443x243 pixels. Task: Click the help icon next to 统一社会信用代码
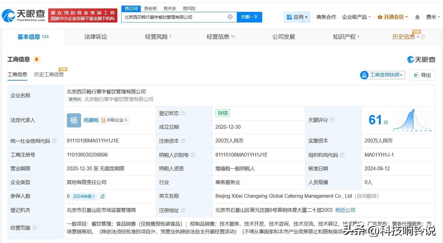coord(54,141)
